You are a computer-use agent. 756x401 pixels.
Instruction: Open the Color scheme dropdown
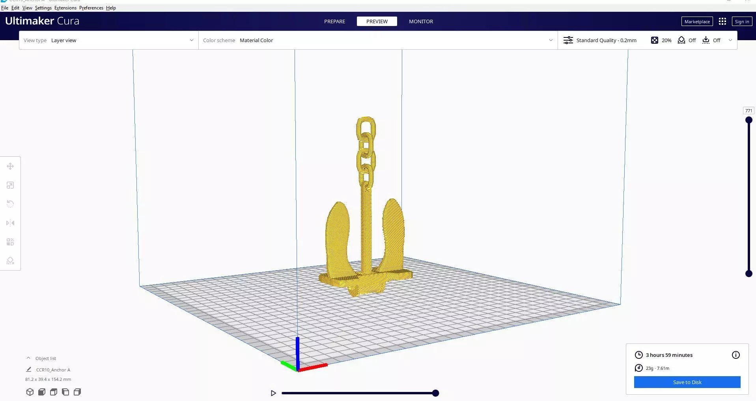point(378,40)
